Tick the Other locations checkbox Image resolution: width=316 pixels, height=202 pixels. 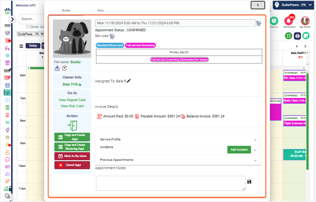[28, 27]
